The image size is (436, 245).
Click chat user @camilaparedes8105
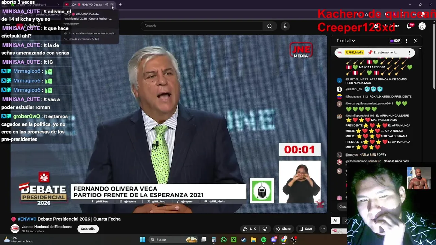[360, 116]
